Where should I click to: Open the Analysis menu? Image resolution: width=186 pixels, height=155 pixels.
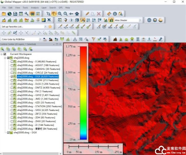coord(35,7)
